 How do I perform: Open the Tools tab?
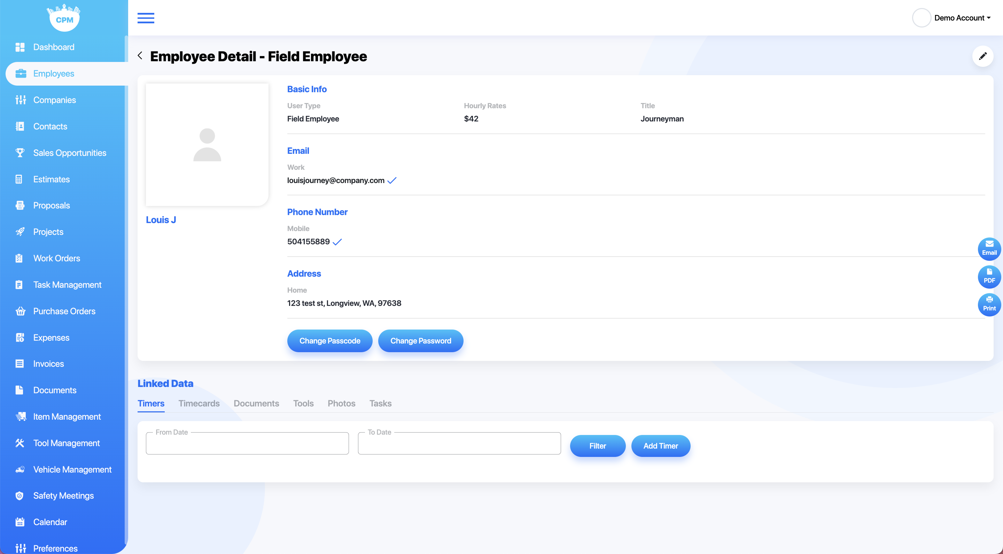(303, 403)
